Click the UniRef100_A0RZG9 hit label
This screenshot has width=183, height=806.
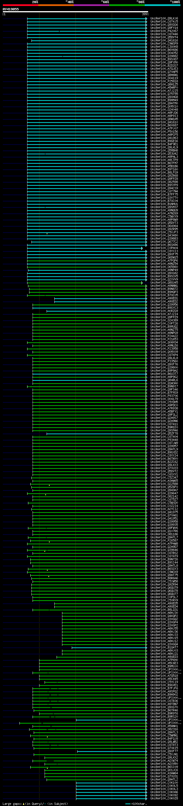(164, 311)
